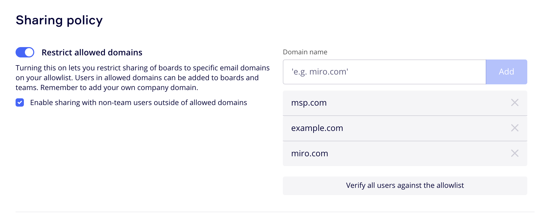The width and height of the screenshot is (547, 222).
Task: Remove miro.com using its X icon
Action: tap(515, 153)
